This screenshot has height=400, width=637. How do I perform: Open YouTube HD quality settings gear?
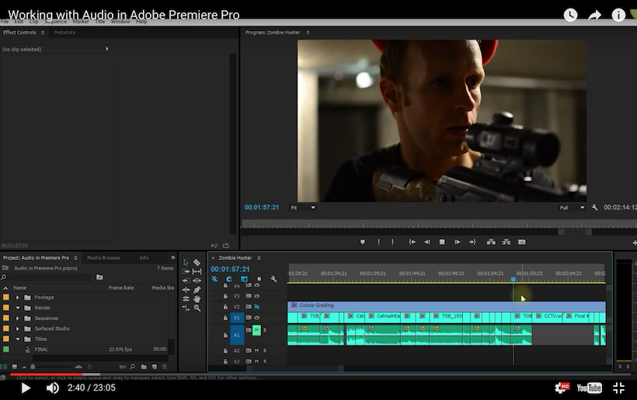click(x=562, y=388)
